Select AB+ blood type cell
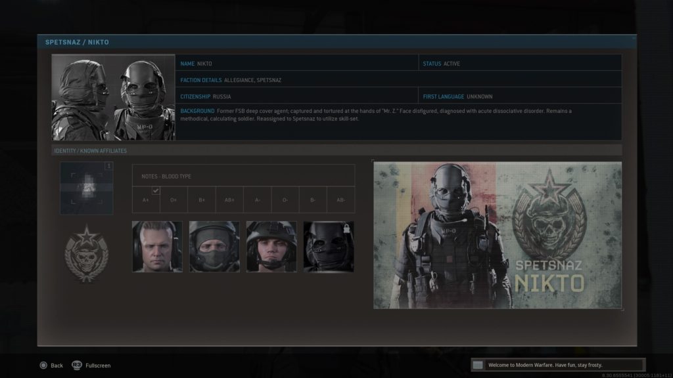 tap(229, 199)
